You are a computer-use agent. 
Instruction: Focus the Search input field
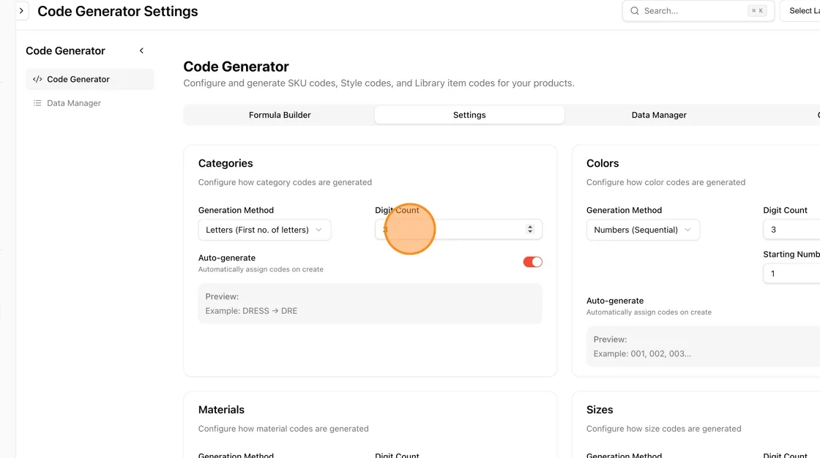698,11
